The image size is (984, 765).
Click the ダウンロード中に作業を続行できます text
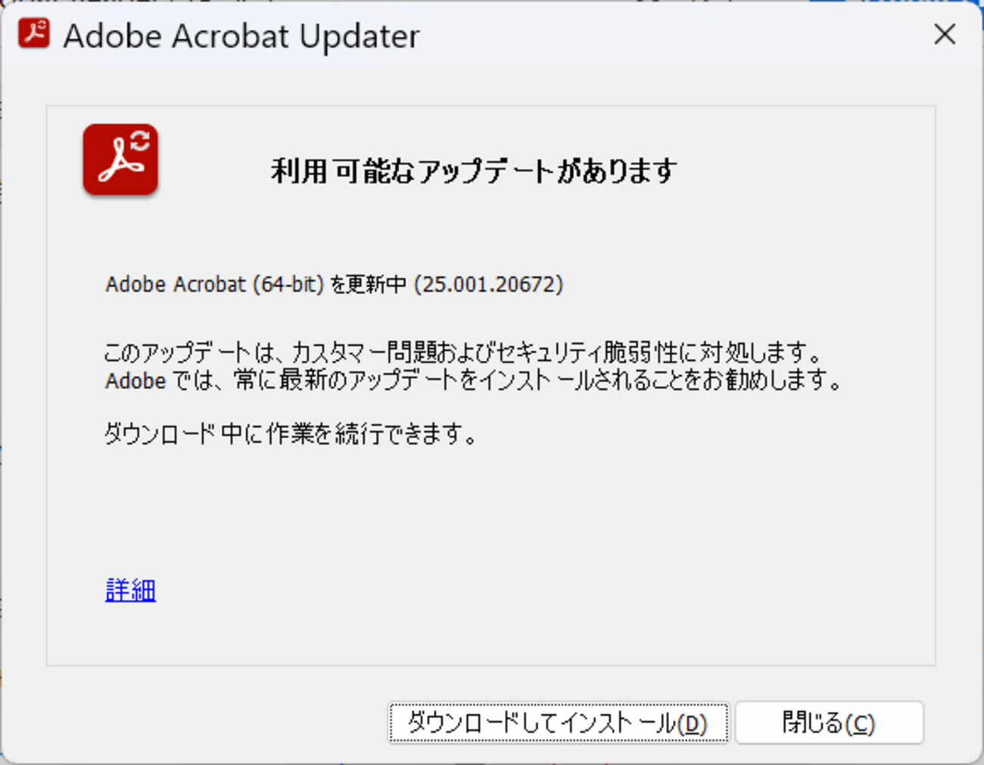coord(291,434)
